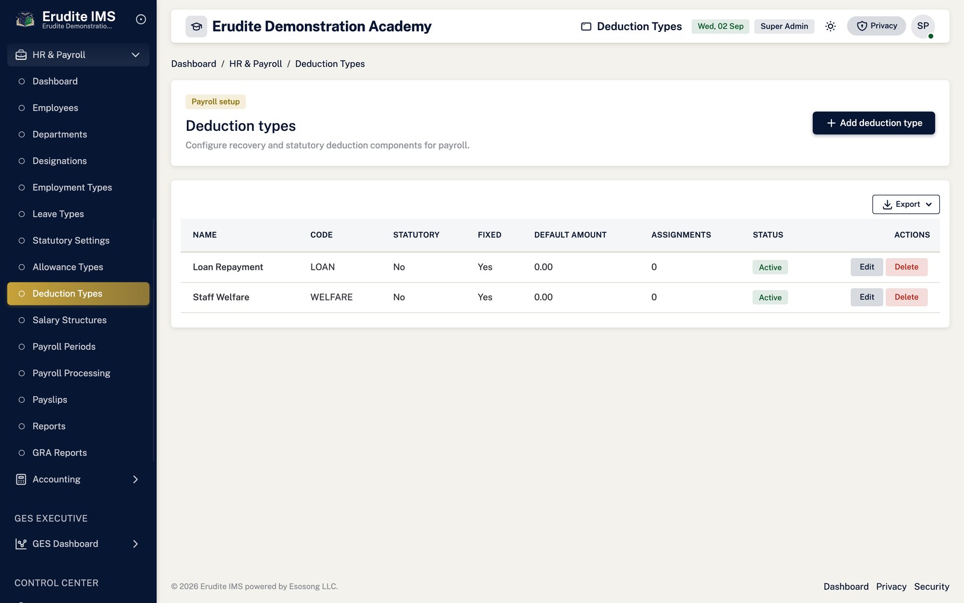Open GRA Reports page
Viewport: 964px width, 603px height.
78,453
